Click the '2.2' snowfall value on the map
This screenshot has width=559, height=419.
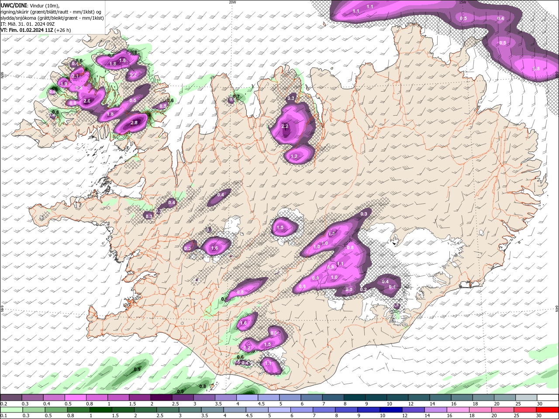point(285,126)
